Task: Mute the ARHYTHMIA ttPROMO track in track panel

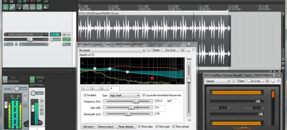Action: [64, 34]
